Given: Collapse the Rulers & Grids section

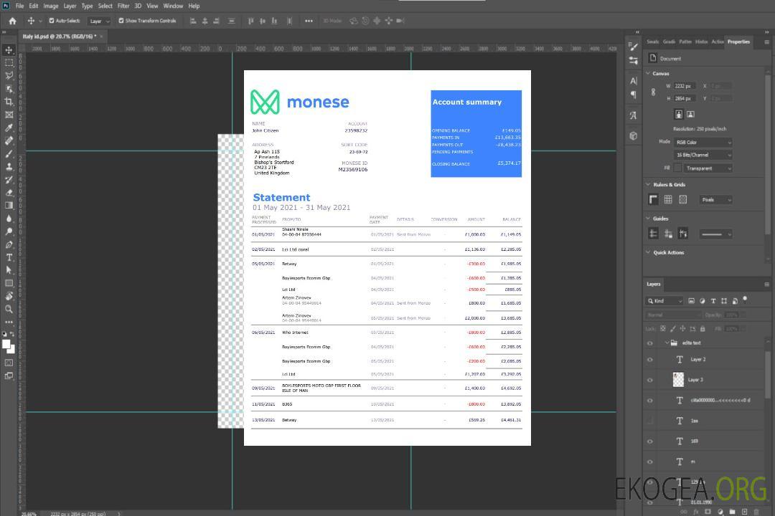Looking at the screenshot, I should point(648,184).
